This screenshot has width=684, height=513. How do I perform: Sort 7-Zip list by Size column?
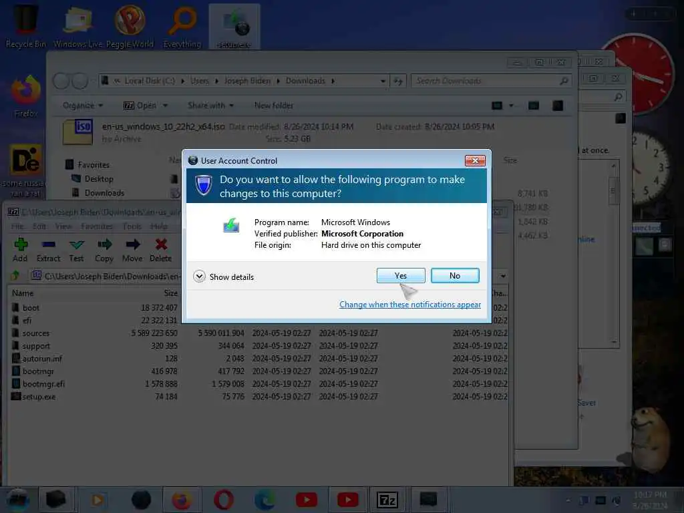(170, 293)
